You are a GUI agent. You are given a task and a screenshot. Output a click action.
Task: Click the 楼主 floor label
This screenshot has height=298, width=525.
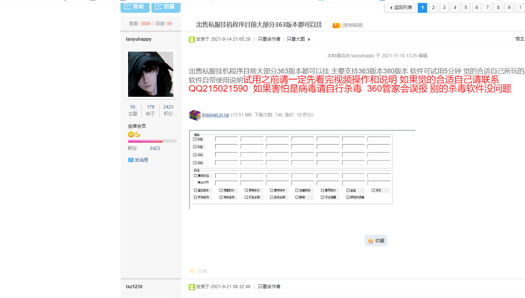coord(520,39)
